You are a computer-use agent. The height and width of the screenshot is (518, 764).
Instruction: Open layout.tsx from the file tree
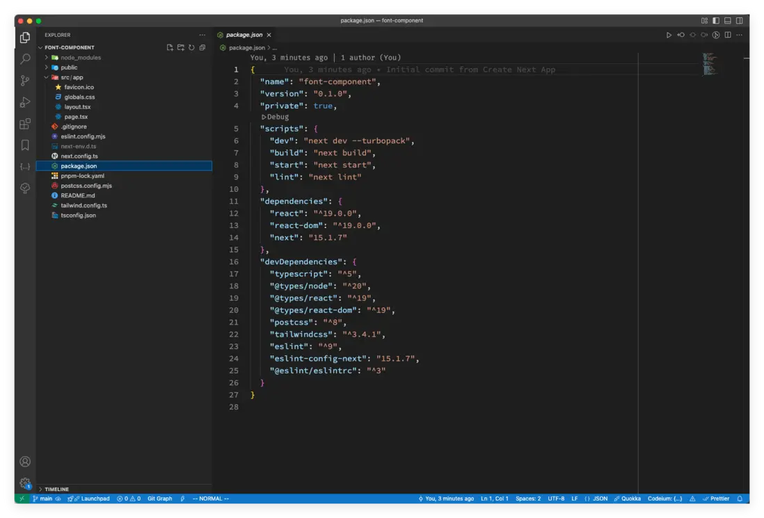(x=77, y=107)
